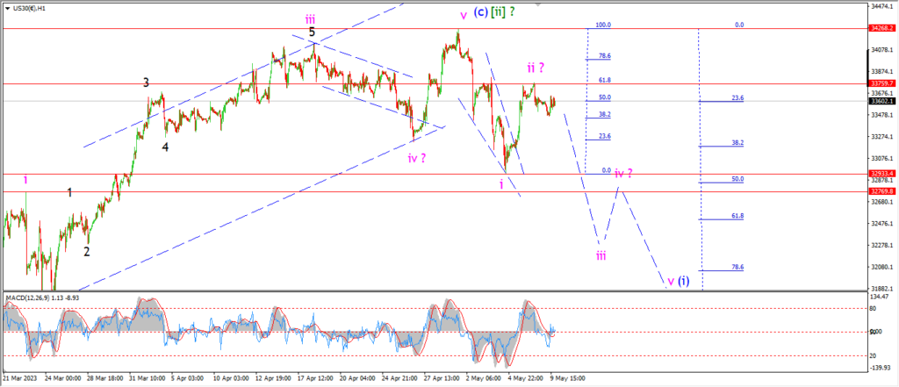This screenshot has width=899, height=387.
Task: Select the red 32769.8 price label
Action: pos(881,191)
